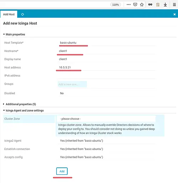178x183 pixels.
Task: Open the infinity extension icon in the toolbar
Action: (150, 5)
